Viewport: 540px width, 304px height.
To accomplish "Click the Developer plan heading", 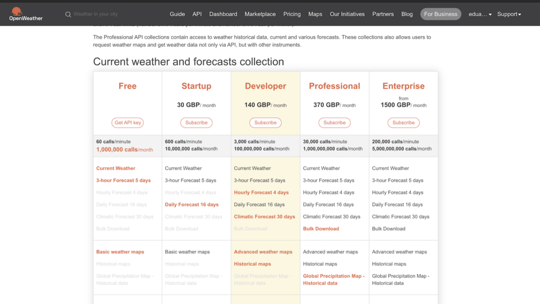I will click(x=266, y=86).
